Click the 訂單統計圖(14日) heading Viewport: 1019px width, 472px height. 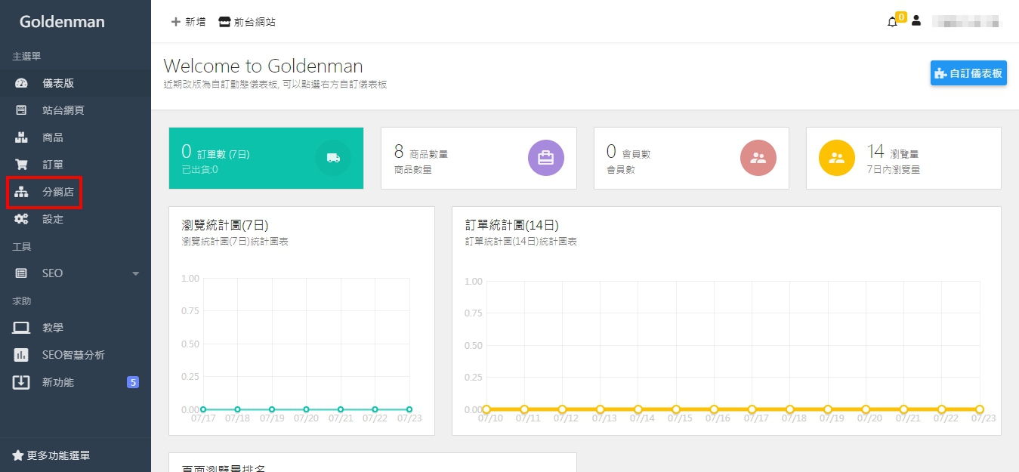coord(512,225)
